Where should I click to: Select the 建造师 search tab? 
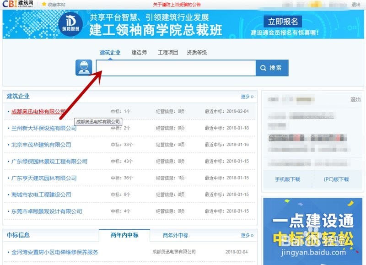pos(139,53)
